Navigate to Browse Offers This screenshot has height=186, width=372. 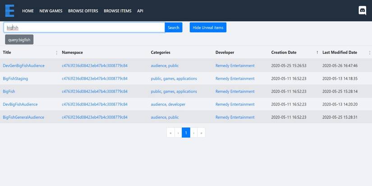pos(83,11)
